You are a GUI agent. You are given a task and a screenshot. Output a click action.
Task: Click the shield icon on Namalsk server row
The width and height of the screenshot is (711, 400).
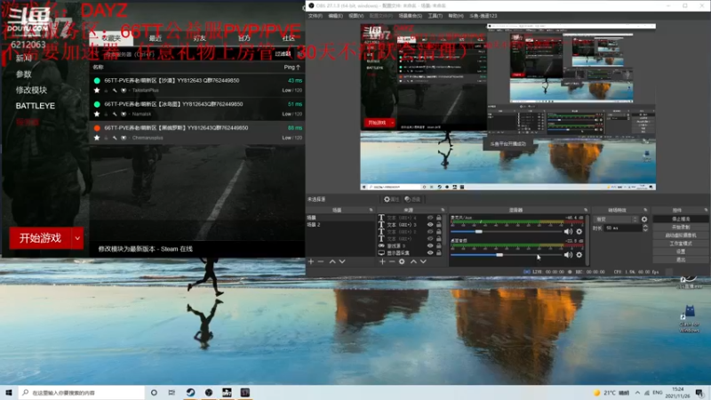click(124, 114)
